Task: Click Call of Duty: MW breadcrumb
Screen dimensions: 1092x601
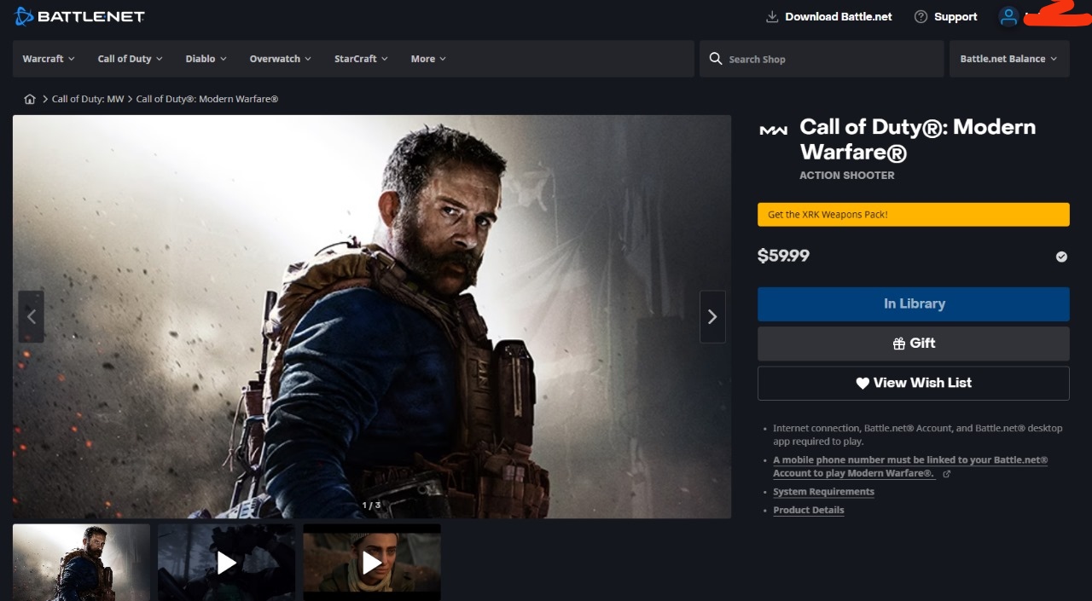Action: [x=88, y=99]
